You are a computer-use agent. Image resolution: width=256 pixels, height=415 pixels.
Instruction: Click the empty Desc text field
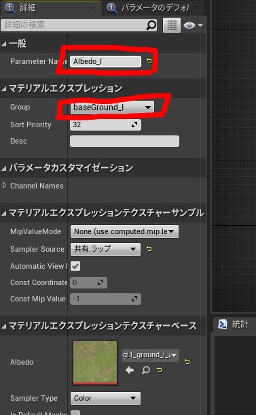point(124,141)
